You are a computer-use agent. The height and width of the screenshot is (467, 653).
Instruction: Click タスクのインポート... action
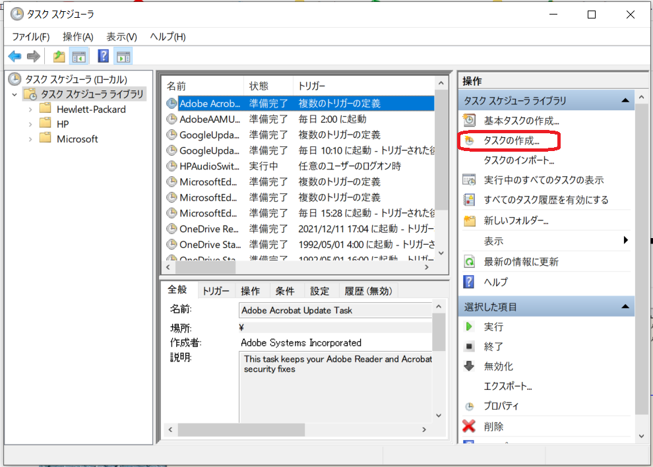[x=518, y=160]
